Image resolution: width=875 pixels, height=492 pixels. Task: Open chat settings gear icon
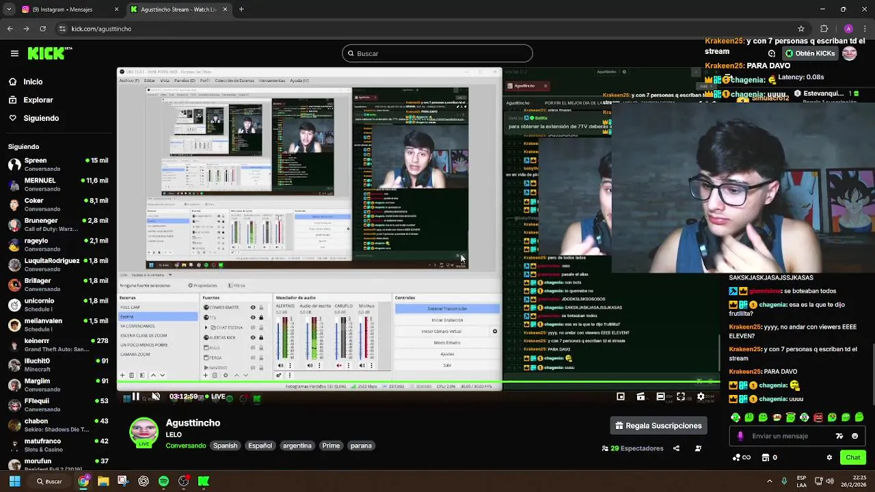point(829,457)
